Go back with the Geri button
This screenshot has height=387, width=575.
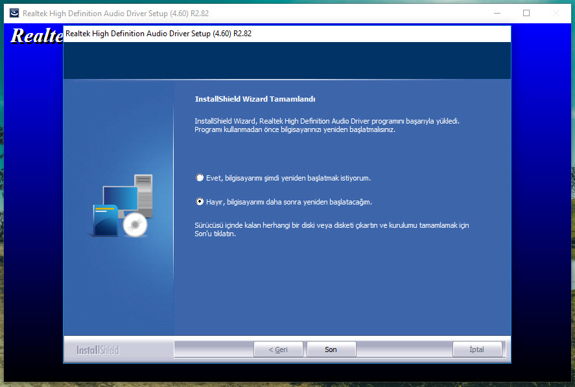click(278, 349)
